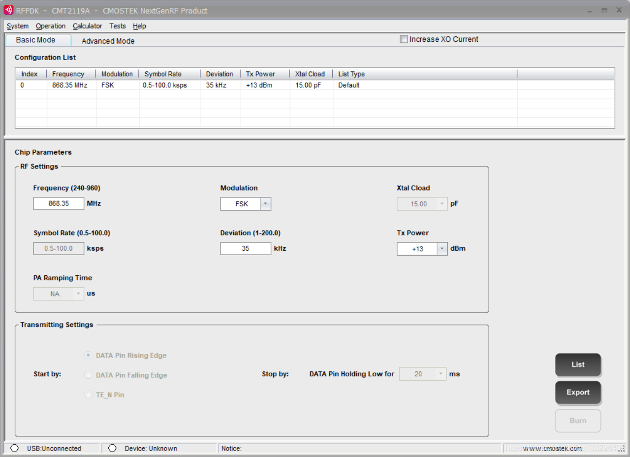This screenshot has width=630, height=457.
Task: Click the List button
Action: pos(578,365)
